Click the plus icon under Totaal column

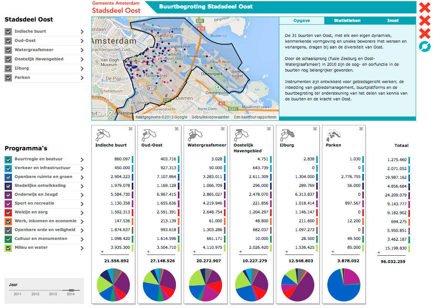379,252
